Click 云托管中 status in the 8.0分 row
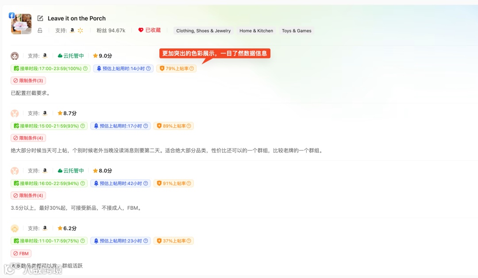The height and width of the screenshot is (278, 478). click(71, 170)
